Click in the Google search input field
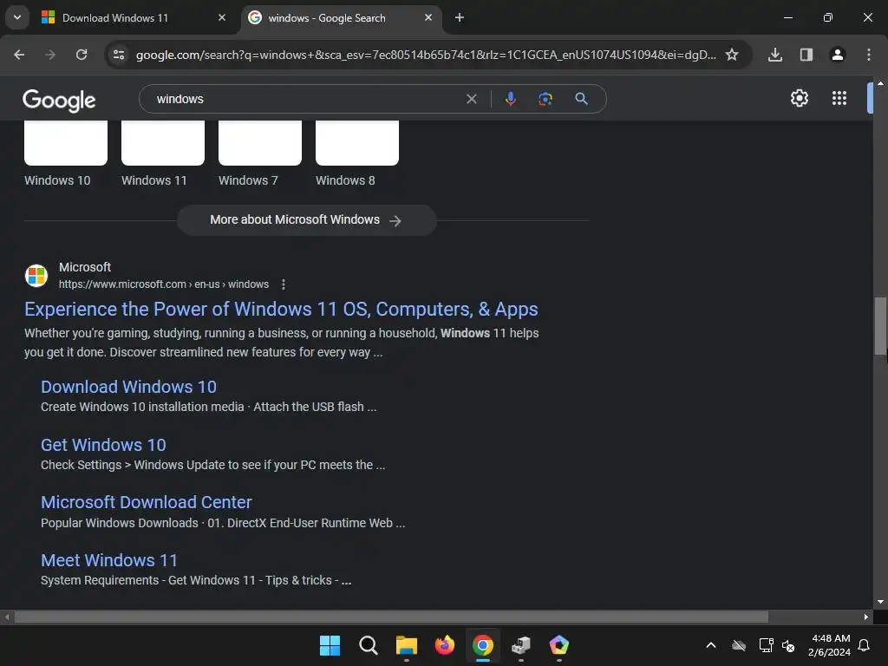888x666 pixels. point(306,99)
